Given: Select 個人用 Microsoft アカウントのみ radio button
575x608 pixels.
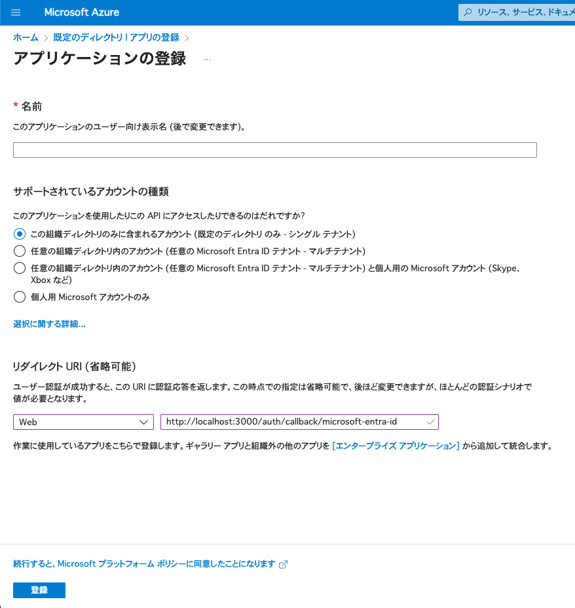Looking at the screenshot, I should point(20,297).
